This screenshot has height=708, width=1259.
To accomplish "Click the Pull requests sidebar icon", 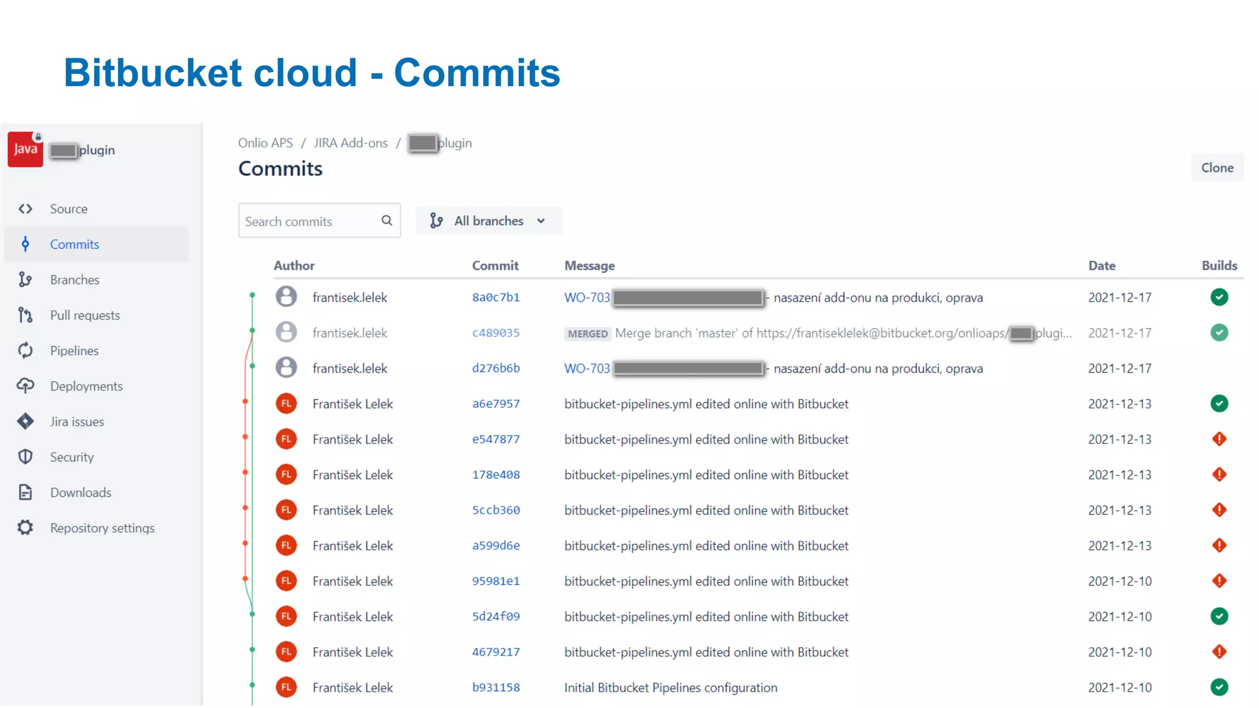I will (x=25, y=315).
